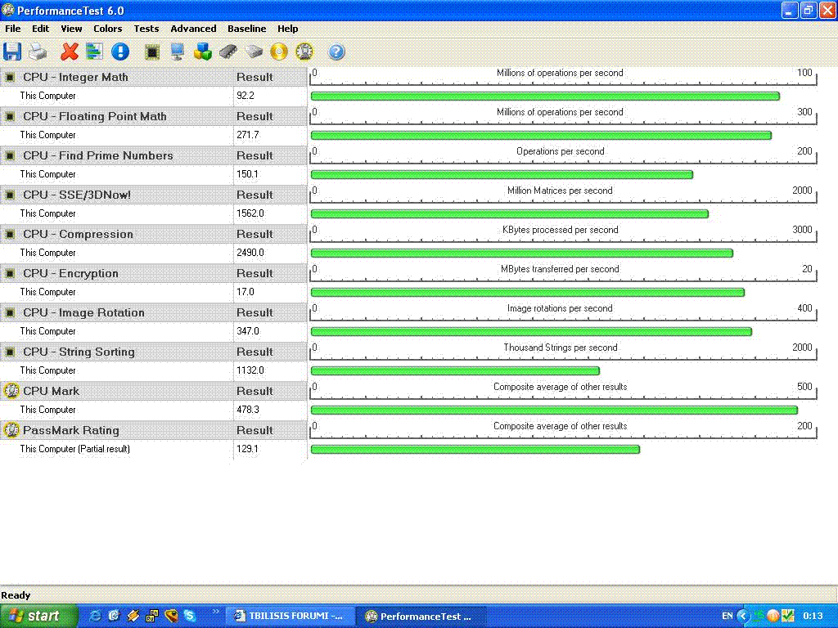Expand the quick launch overflow chevron
Image resolution: width=838 pixels, height=628 pixels.
coord(215,612)
